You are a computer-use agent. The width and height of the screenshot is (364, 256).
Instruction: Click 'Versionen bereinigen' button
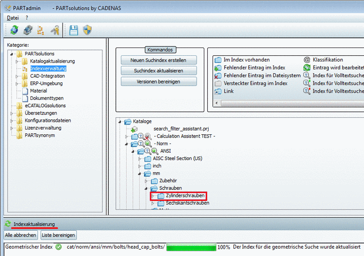(159, 81)
